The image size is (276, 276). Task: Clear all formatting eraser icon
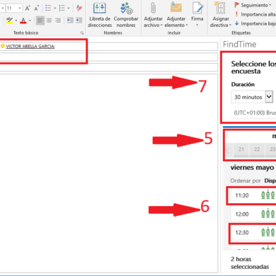(79, 8)
